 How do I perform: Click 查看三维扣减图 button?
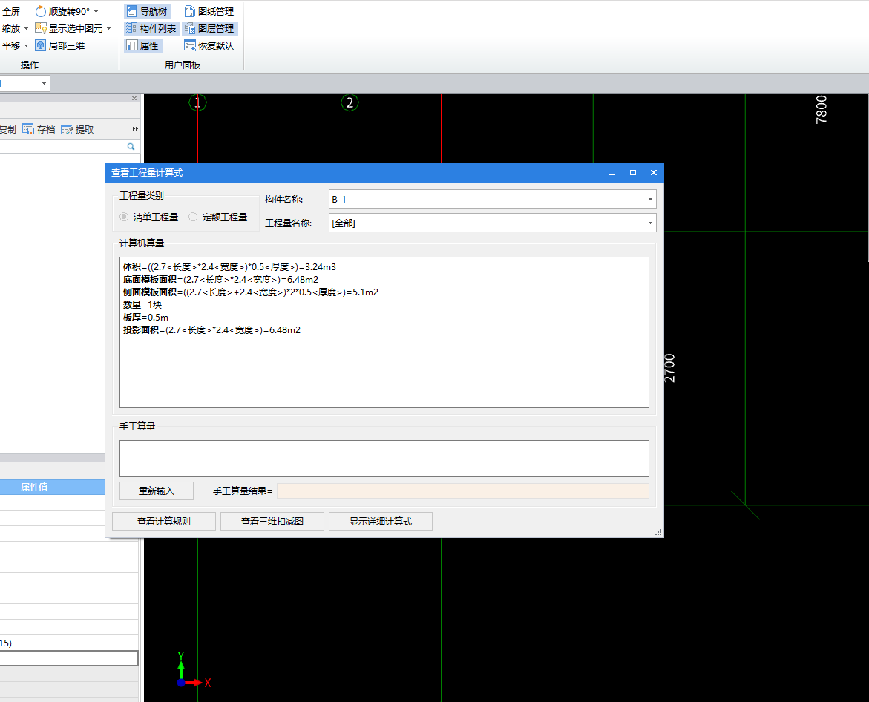tap(272, 522)
